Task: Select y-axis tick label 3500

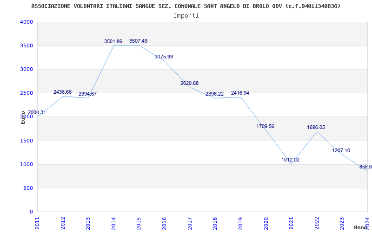Action: pos(27,45)
